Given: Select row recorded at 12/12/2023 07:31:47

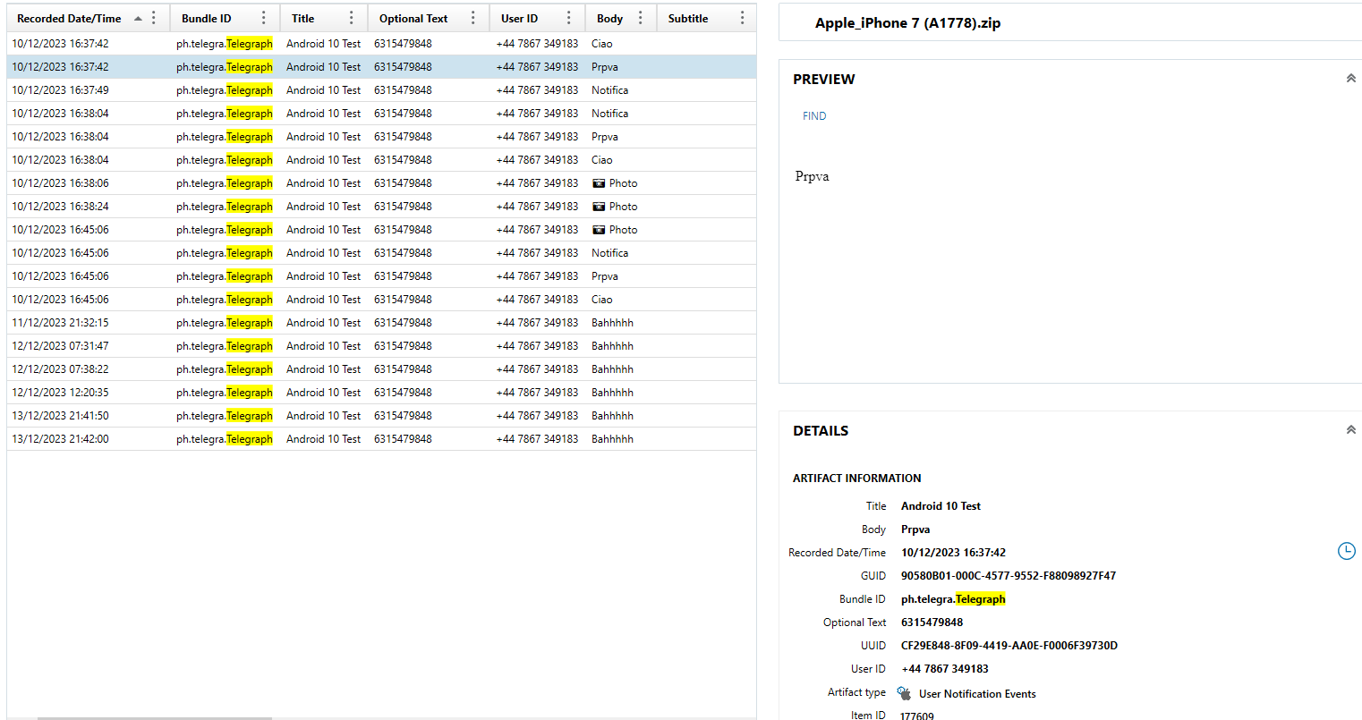Looking at the screenshot, I should pyautogui.click(x=381, y=345).
